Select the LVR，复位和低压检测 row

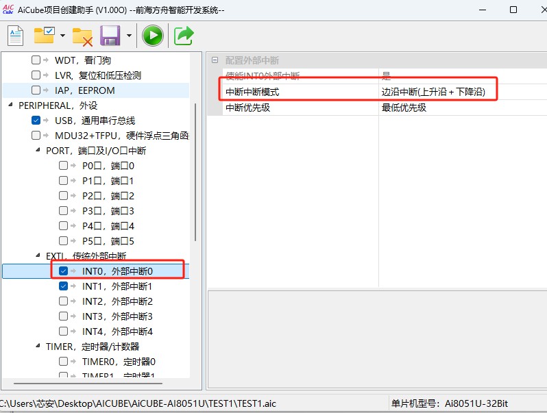pos(97,75)
